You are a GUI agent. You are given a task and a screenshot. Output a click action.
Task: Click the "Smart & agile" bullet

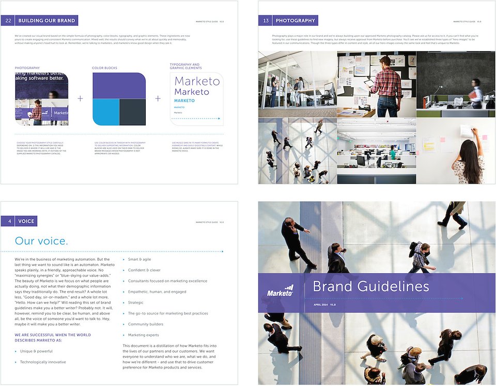139,259
